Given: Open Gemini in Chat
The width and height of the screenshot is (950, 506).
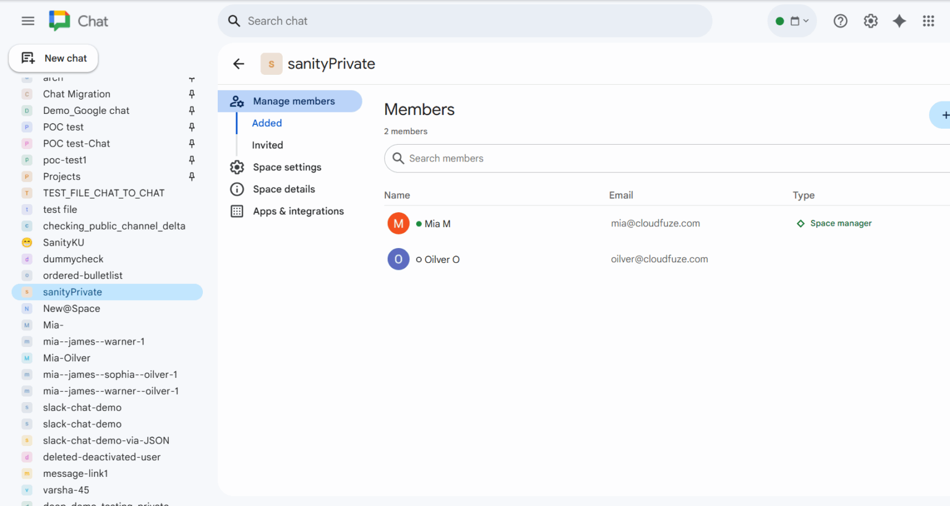Looking at the screenshot, I should 899,20.
